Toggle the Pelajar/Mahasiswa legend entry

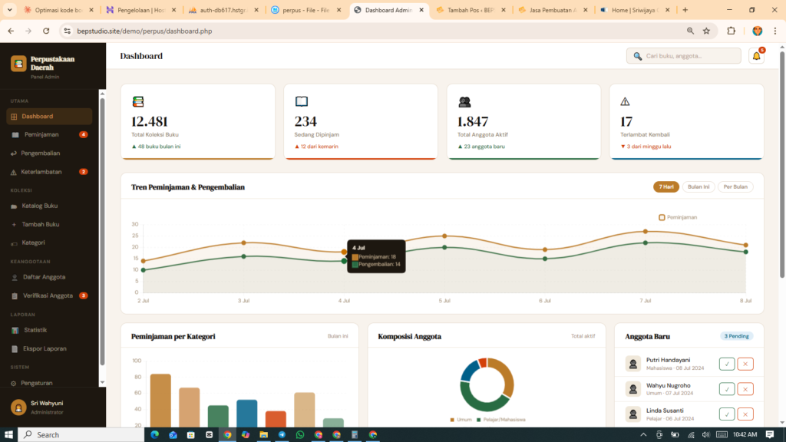click(500, 420)
